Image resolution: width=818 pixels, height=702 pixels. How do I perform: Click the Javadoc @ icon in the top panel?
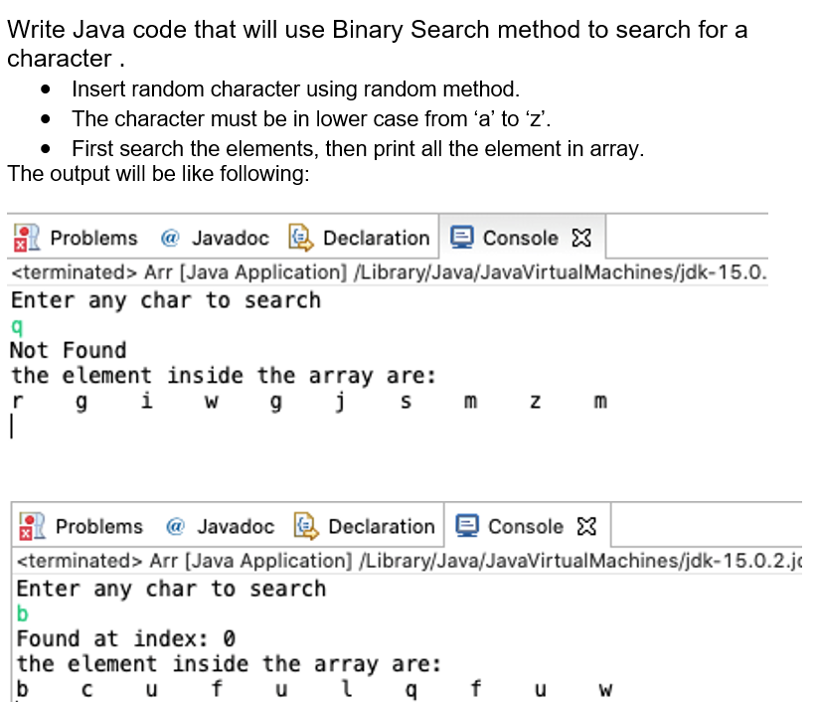point(170,238)
